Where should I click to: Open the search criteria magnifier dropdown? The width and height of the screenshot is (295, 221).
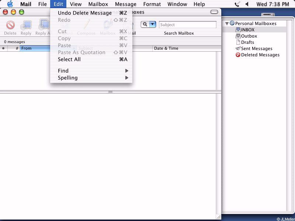point(148,24)
